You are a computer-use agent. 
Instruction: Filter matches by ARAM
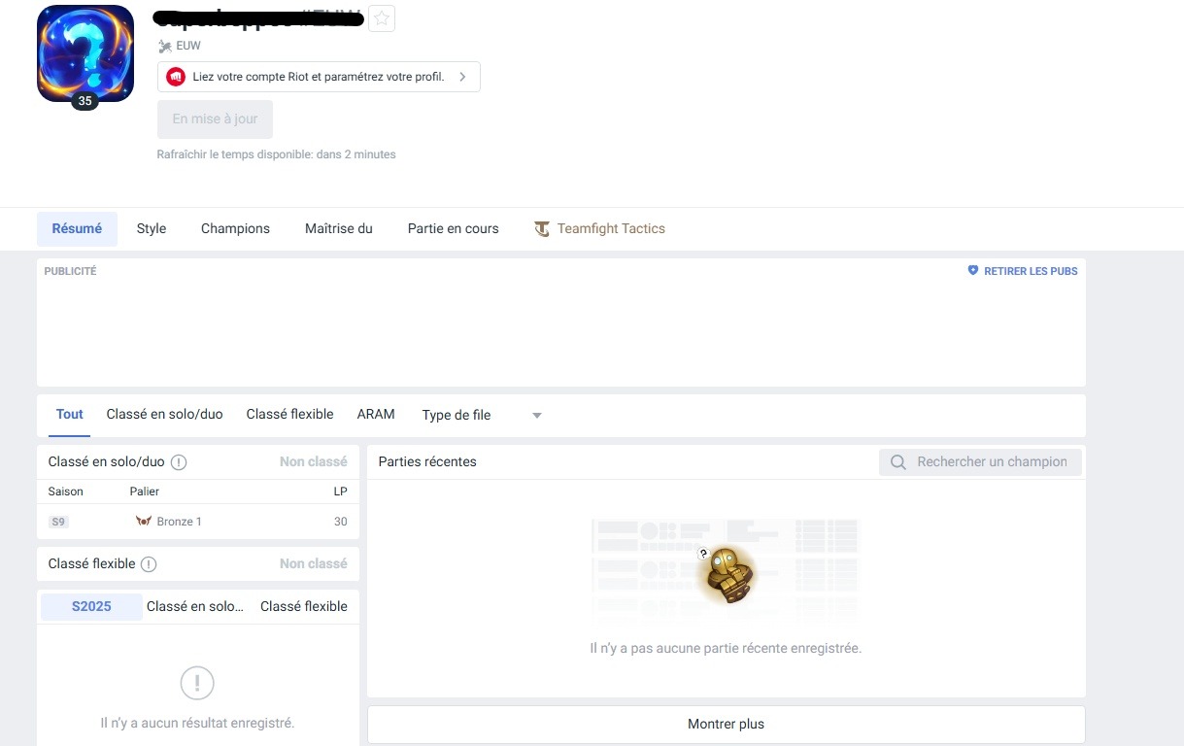pyautogui.click(x=376, y=415)
